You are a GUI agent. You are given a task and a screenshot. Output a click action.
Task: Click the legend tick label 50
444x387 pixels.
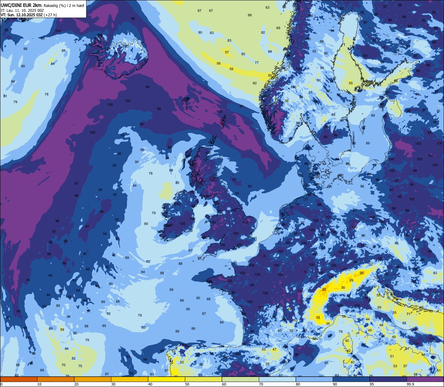click(x=187, y=384)
